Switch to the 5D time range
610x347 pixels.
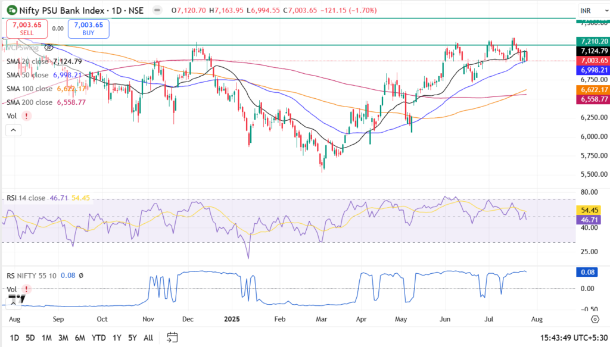coord(30,337)
